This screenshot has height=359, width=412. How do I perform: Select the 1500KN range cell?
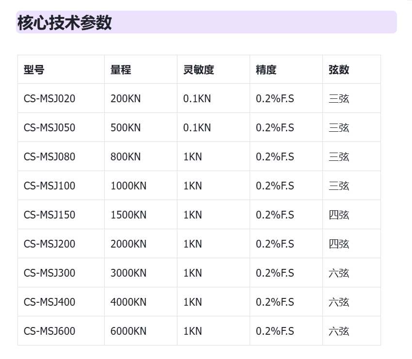coord(128,215)
